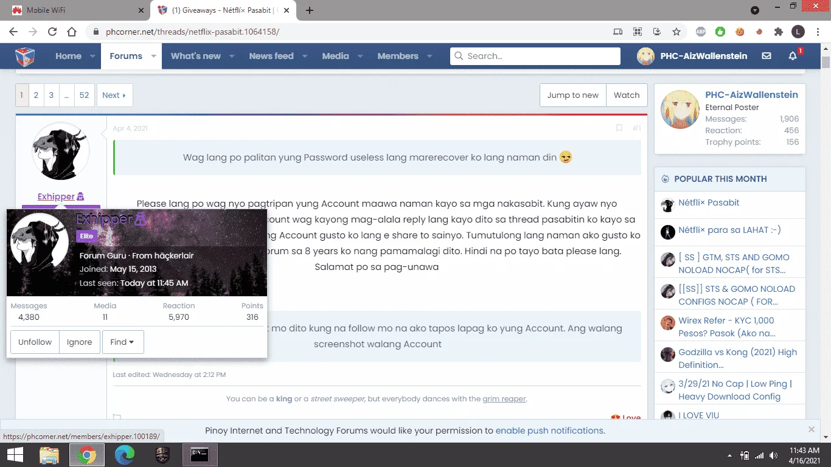
Task: Bookmark this page with the star icon
Action: tap(676, 32)
